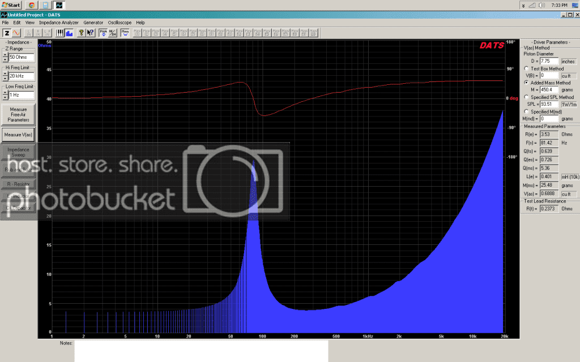Click the volume speaker tray icon

pos(542,5)
